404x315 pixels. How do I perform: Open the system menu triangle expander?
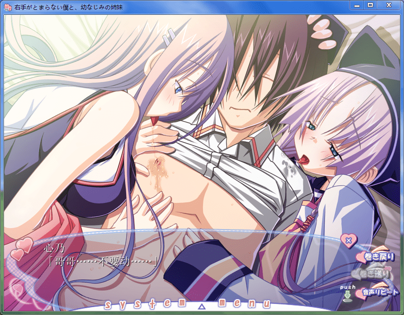coord(202,307)
